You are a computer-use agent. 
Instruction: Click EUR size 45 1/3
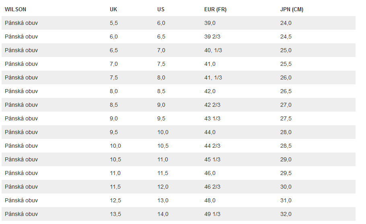212,159
